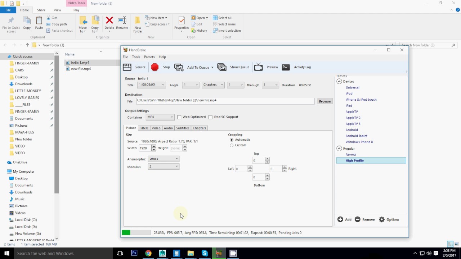Viewport: 461px width, 259px height.
Task: Click the Preview TV icon
Action: coord(258,67)
